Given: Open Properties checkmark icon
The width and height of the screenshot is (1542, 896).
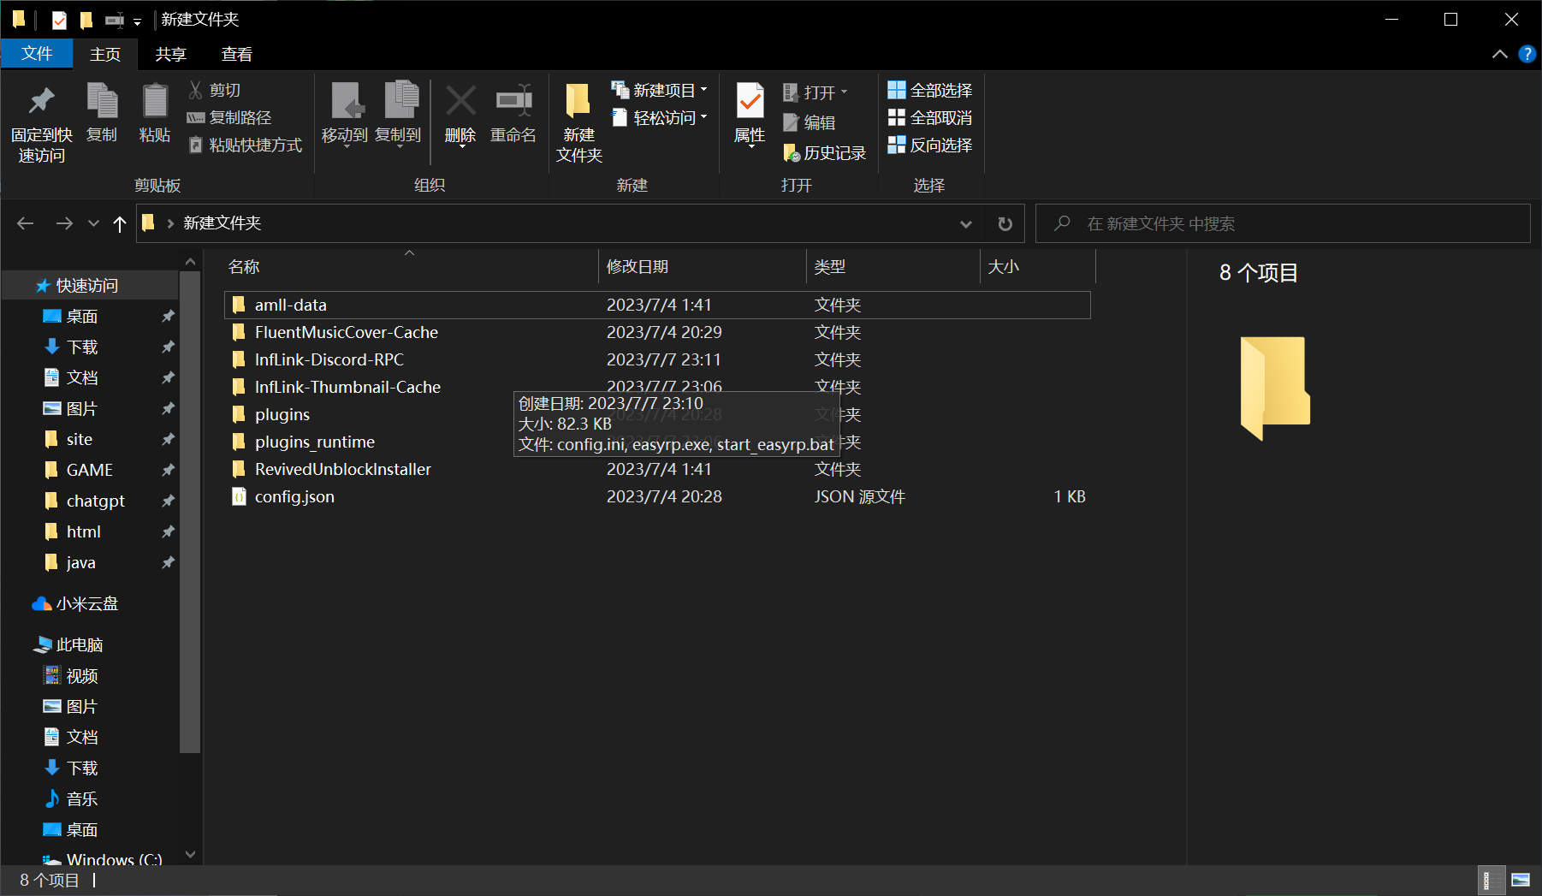Looking at the screenshot, I should point(750,103).
